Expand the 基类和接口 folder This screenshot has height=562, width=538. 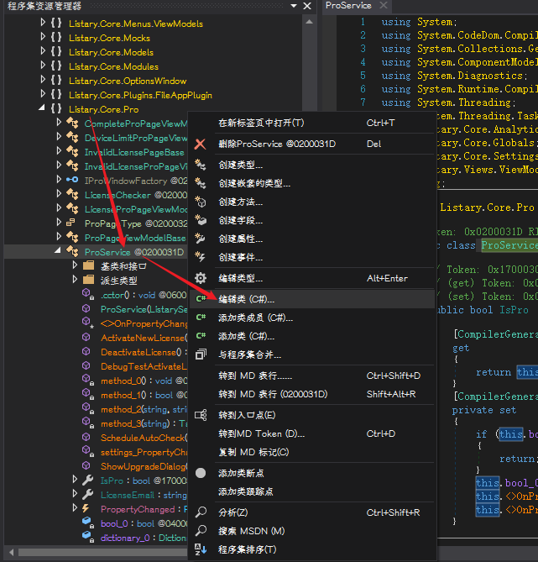click(75, 265)
